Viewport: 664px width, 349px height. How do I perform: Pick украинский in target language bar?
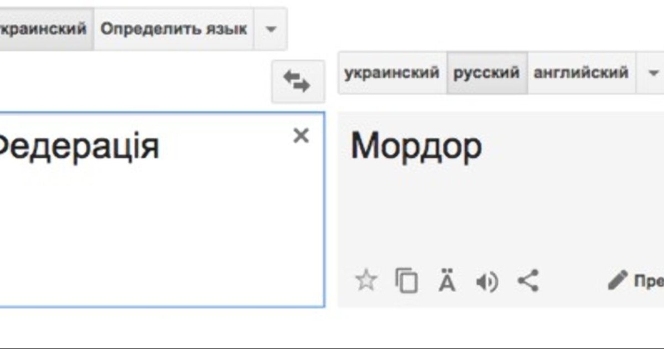(392, 73)
